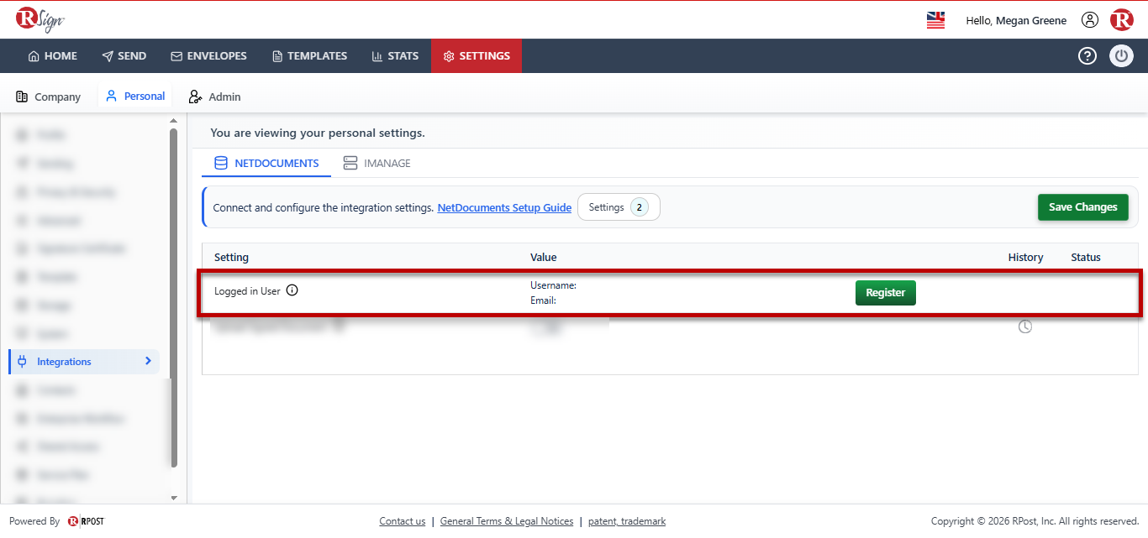Image resolution: width=1148 pixels, height=538 pixels.
Task: Expand the Integrations chevron arrow
Action: coord(148,361)
